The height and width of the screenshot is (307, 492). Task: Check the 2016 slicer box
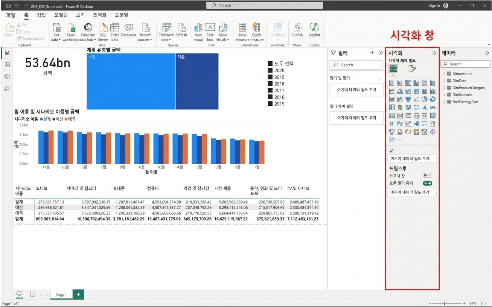270,97
